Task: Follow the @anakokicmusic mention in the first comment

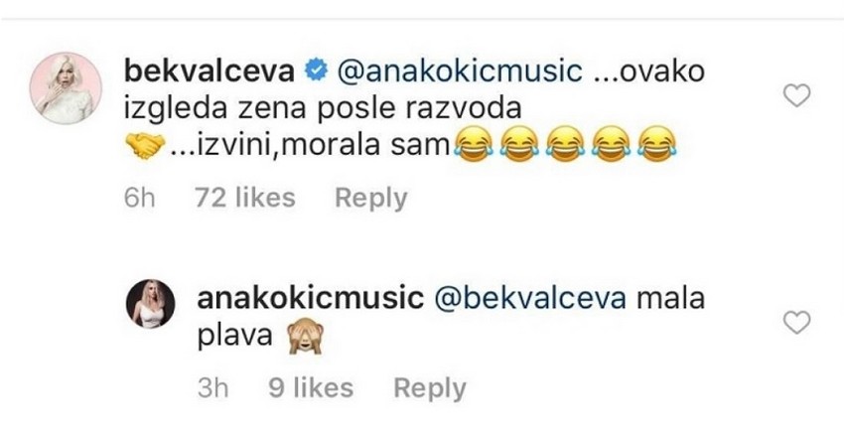Action: pos(459,72)
